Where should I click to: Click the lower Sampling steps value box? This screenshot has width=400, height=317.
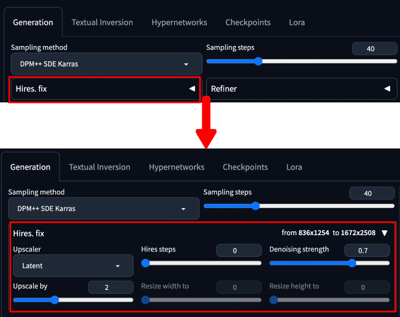pyautogui.click(x=372, y=193)
